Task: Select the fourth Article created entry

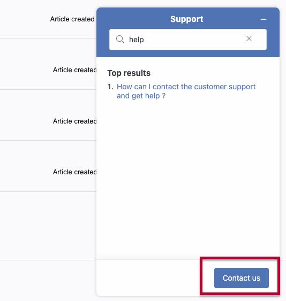Action: point(74,172)
